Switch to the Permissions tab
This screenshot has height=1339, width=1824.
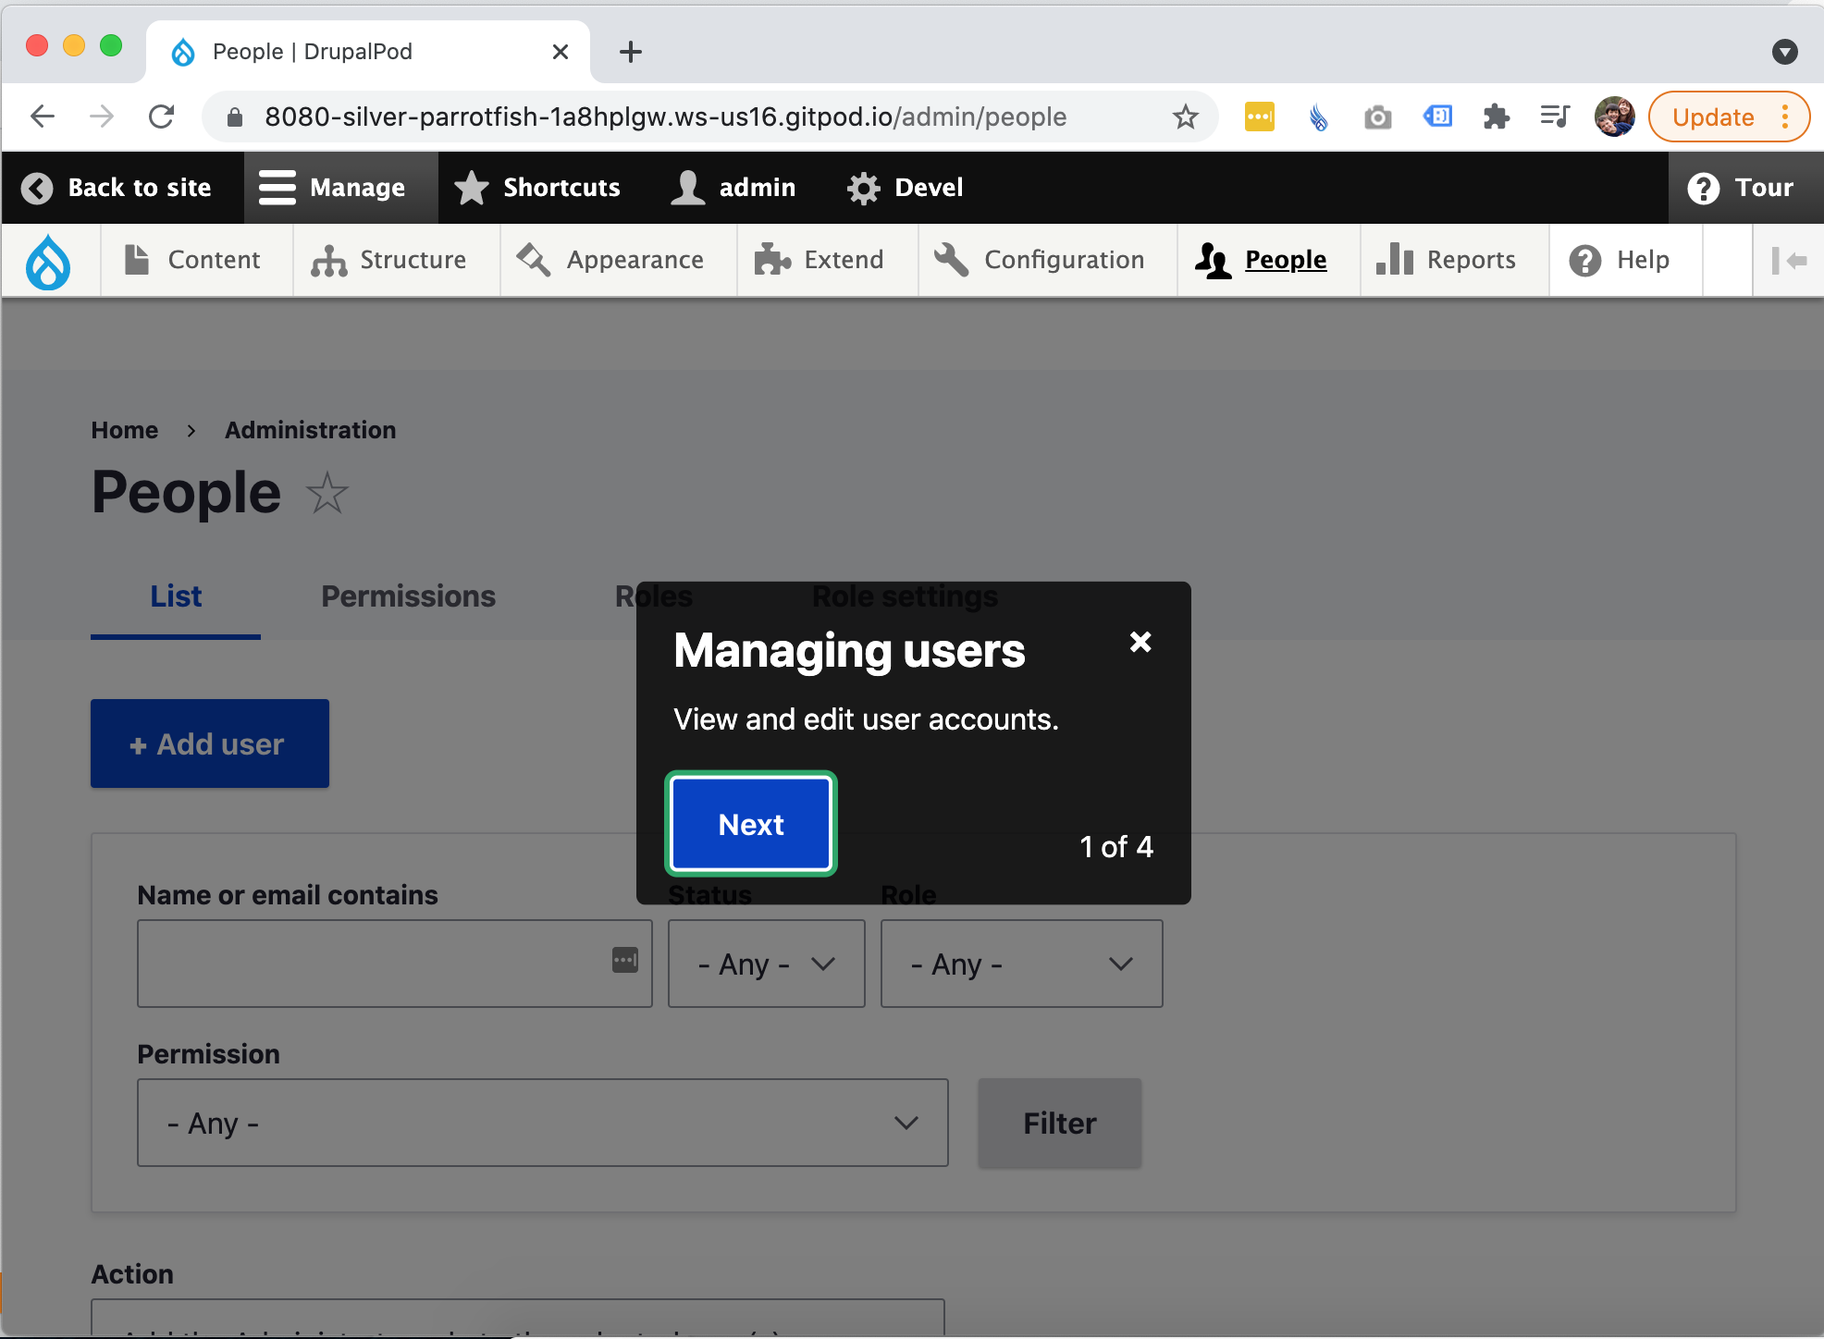(x=408, y=596)
